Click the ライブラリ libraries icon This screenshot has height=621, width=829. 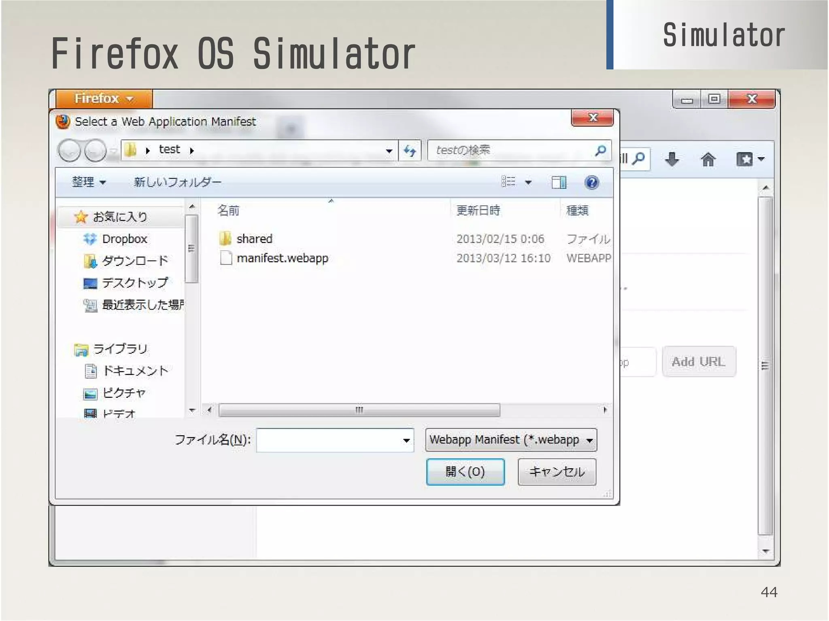(81, 349)
